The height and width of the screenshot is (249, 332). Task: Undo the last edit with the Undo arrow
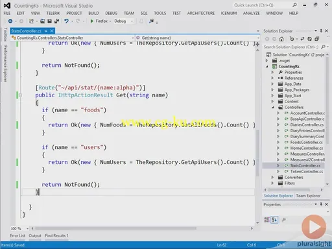[x=66, y=21]
